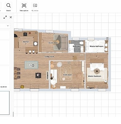Expand the side panel to full size

pyautogui.click(x=5, y=17)
